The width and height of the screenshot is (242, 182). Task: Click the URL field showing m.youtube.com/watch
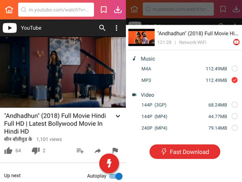[56, 10]
